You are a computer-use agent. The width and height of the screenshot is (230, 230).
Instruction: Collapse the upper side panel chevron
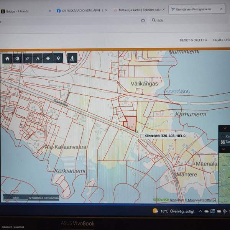(224, 128)
